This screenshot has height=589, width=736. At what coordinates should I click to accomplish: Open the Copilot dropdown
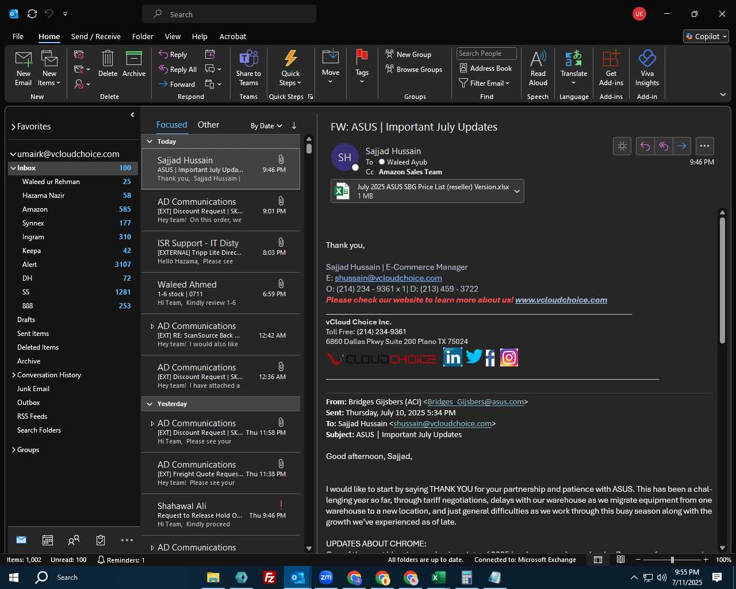(706, 36)
